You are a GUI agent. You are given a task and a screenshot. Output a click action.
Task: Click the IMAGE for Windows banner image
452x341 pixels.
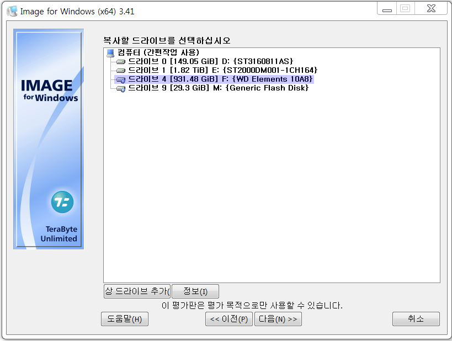coord(49,139)
